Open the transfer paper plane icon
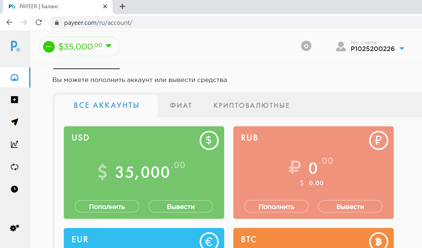The image size is (422, 248). [x=15, y=122]
